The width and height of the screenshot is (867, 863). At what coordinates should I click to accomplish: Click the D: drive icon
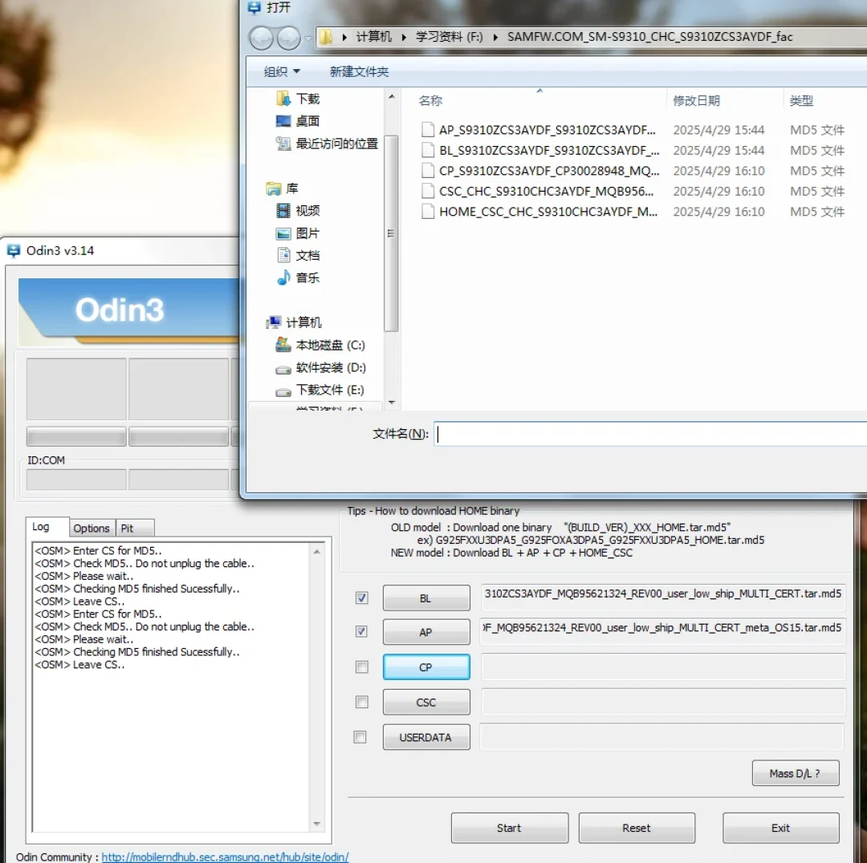click(x=283, y=369)
